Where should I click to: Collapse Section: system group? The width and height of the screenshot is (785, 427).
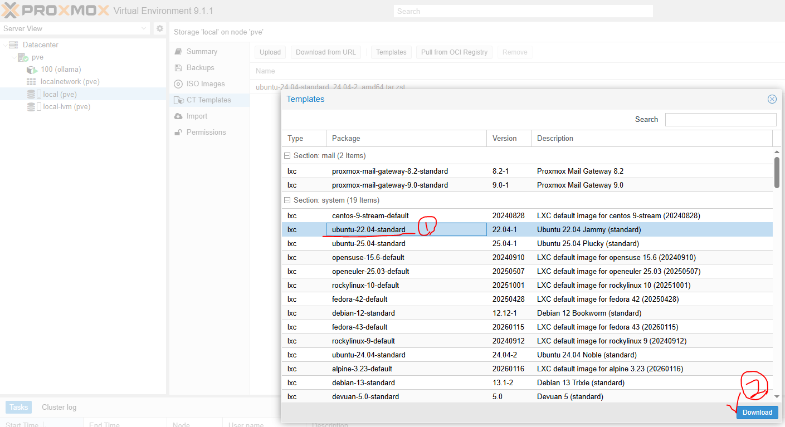287,200
